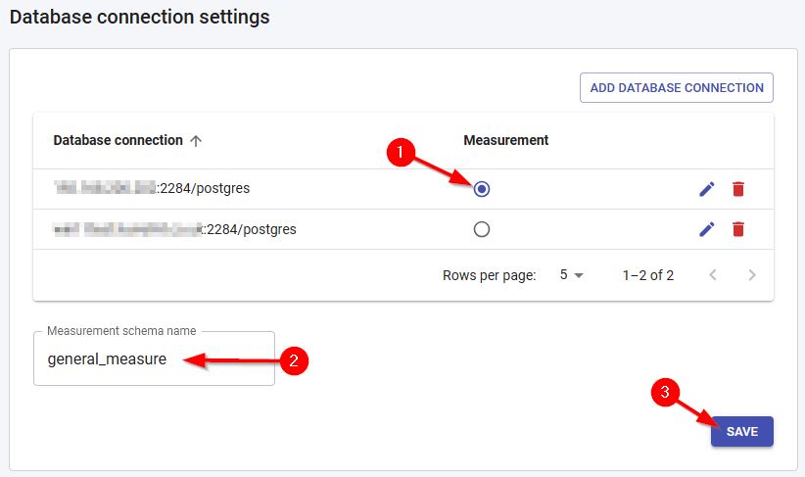Image resolution: width=805 pixels, height=477 pixels.
Task: Go to previous page of connections
Action: coord(713,275)
